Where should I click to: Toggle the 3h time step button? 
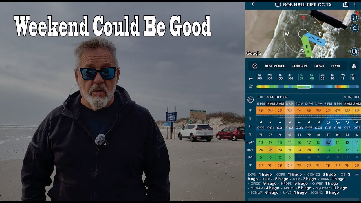pos(250,100)
